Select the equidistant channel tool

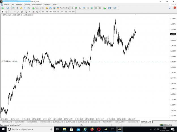[x=22, y=12]
